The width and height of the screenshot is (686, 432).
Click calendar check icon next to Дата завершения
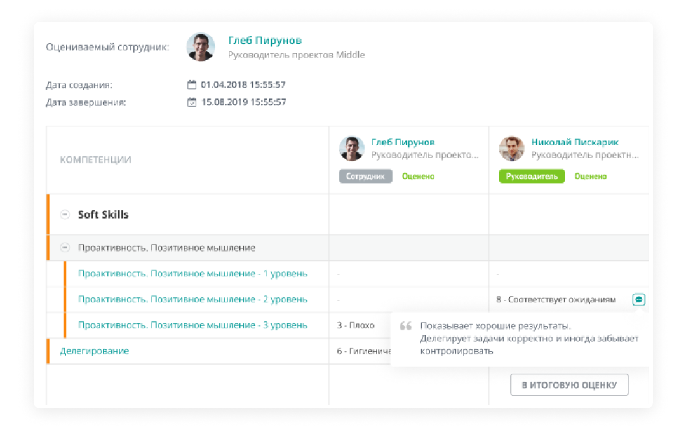click(x=192, y=102)
